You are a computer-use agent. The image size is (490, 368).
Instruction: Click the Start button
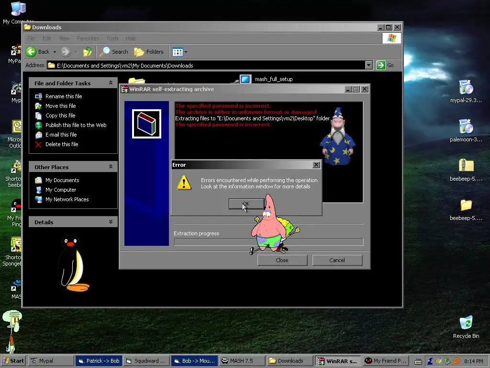coord(13,361)
